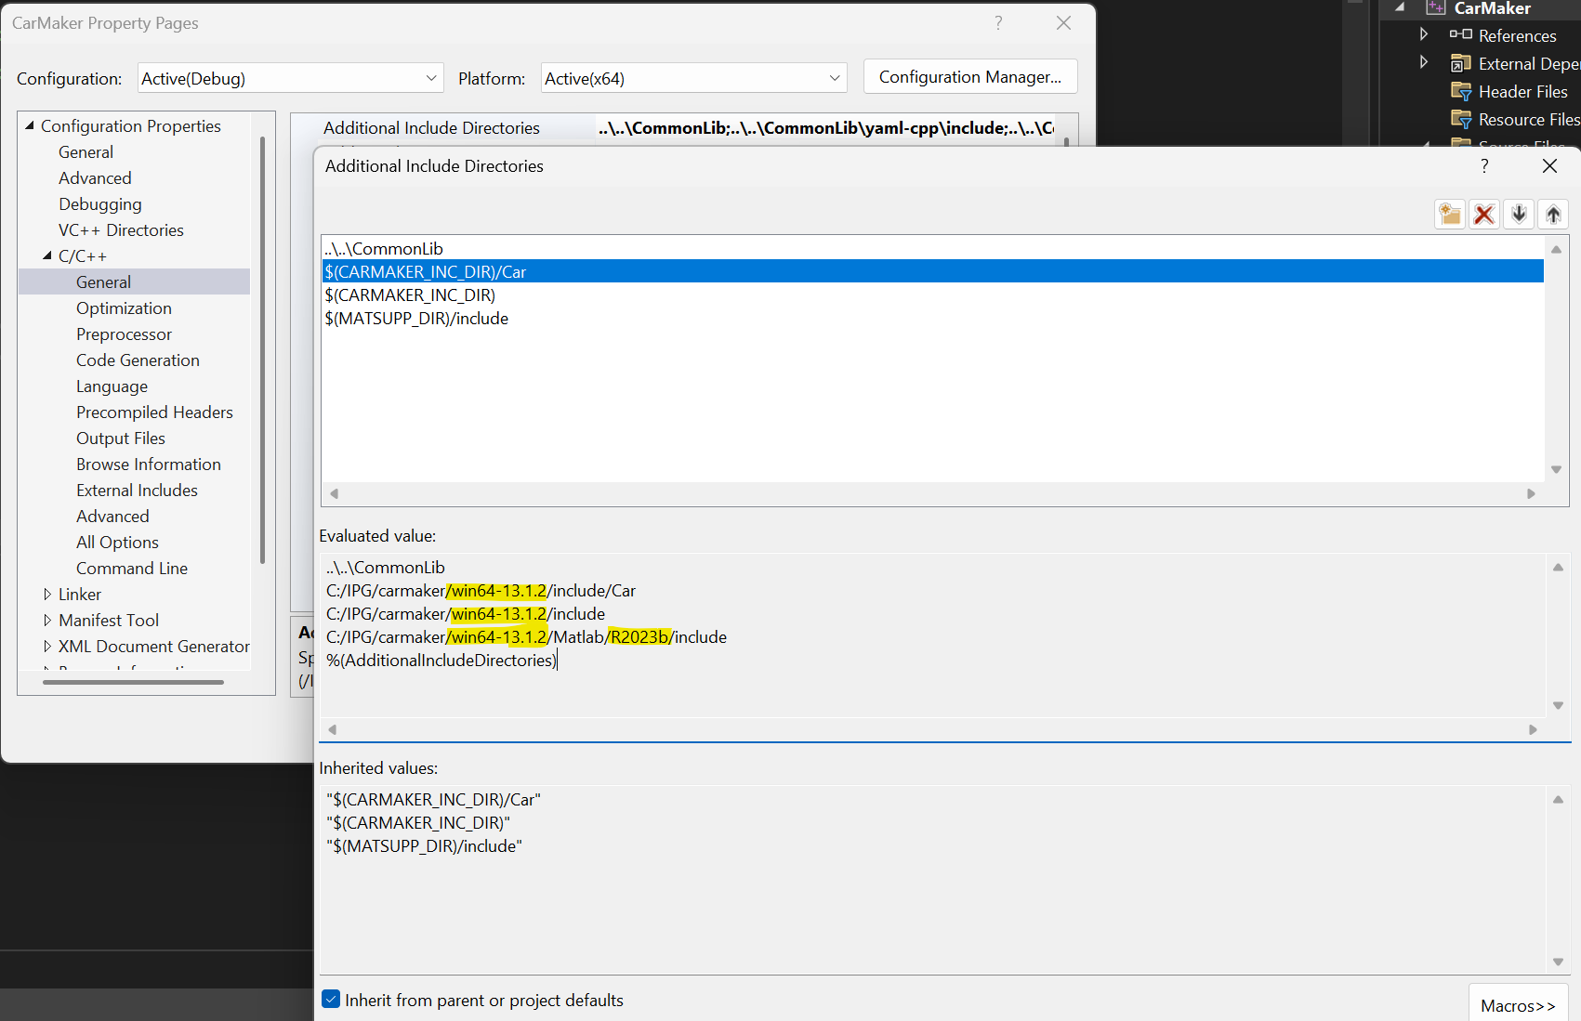This screenshot has width=1581, height=1021.
Task: Click the Configuration Manager button
Action: (x=970, y=76)
